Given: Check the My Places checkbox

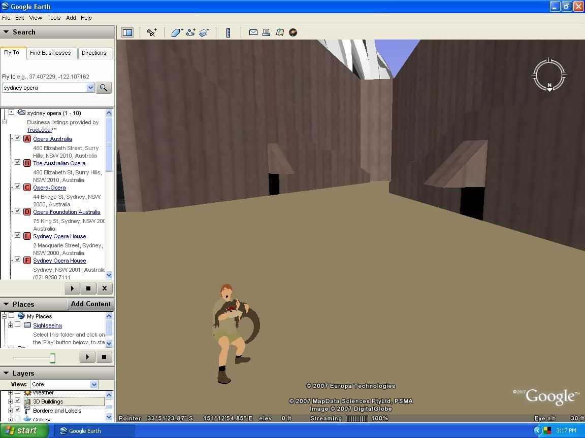Looking at the screenshot, I should click(x=12, y=315).
